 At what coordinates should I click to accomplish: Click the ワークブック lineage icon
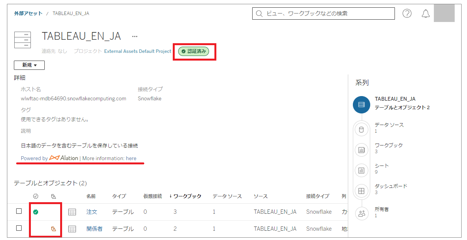pyautogui.click(x=361, y=150)
